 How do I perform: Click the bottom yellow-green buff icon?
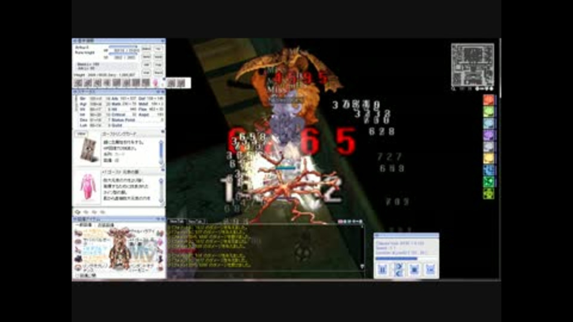(x=489, y=193)
